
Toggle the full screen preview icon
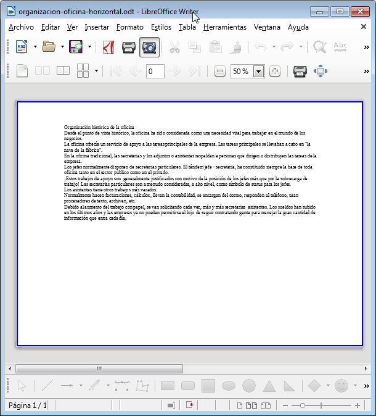point(321,71)
